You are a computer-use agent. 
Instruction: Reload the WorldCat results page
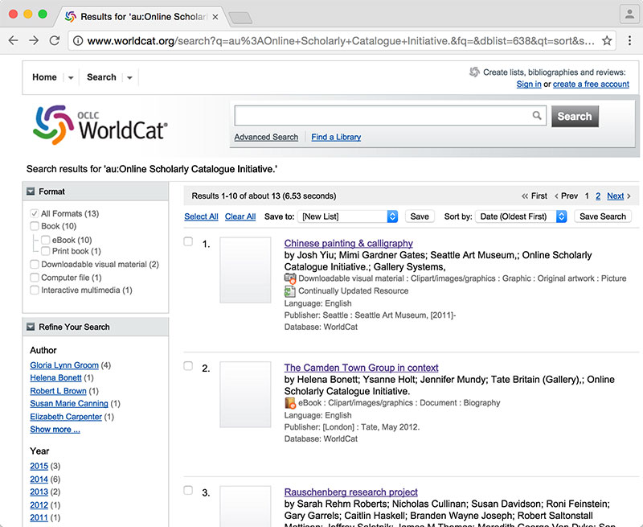point(55,41)
